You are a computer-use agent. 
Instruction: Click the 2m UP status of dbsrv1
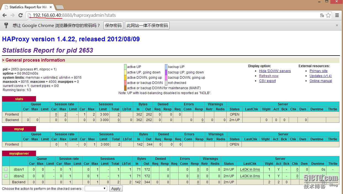(x=229, y=170)
